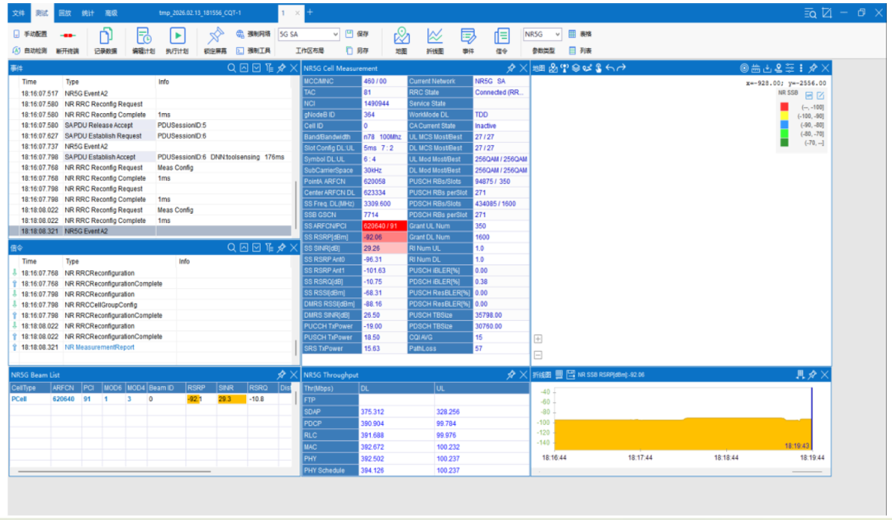Click the red legend swatch (--, -100]
The height and width of the screenshot is (520, 892).
point(785,106)
